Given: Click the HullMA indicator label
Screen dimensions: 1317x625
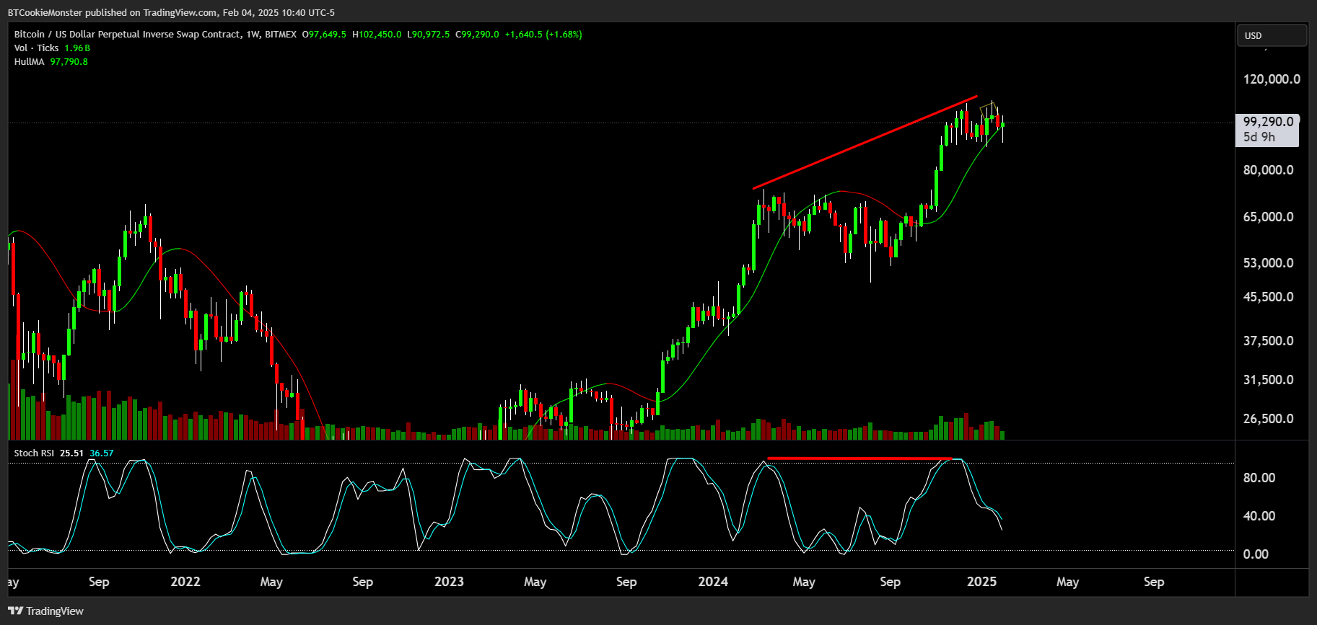Looking at the screenshot, I should (x=29, y=61).
